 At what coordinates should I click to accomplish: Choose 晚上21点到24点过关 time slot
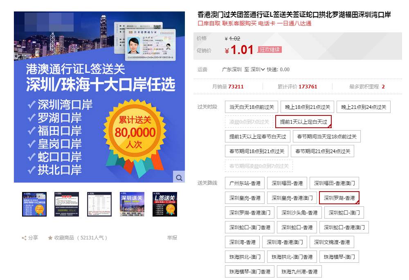(364, 107)
